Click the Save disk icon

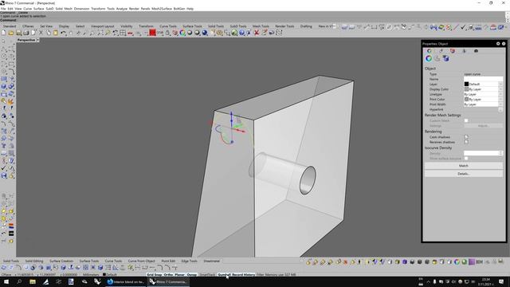coord(18,33)
